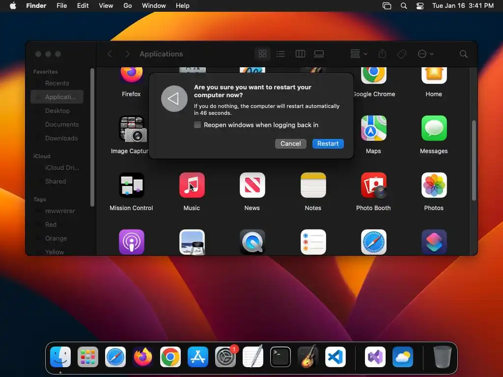The height and width of the screenshot is (377, 503).
Task: Select the Reminders app icon
Action: coord(313,242)
